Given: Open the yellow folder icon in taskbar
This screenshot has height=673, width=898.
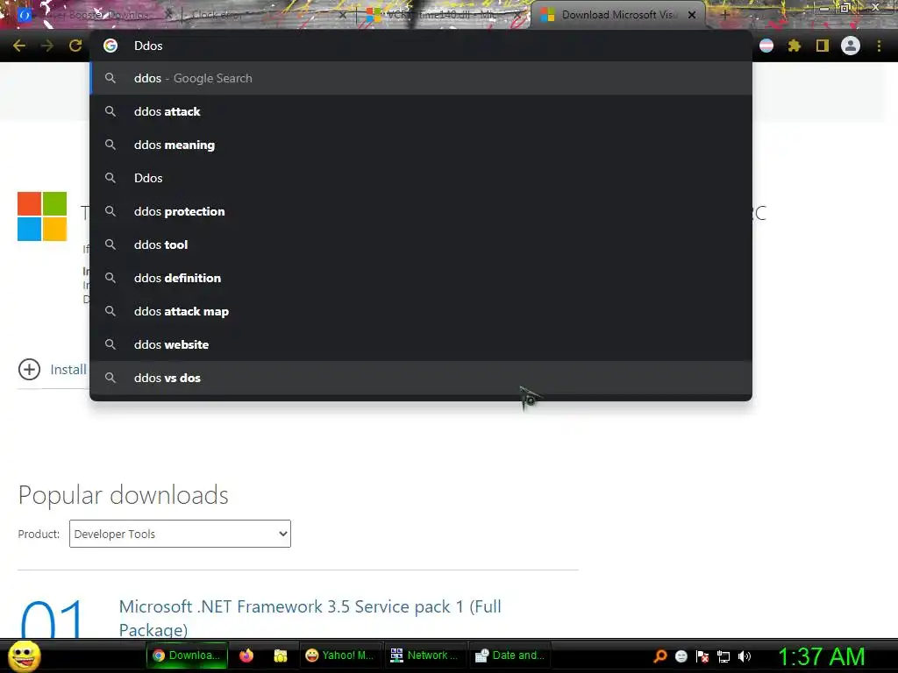Looking at the screenshot, I should (x=280, y=655).
